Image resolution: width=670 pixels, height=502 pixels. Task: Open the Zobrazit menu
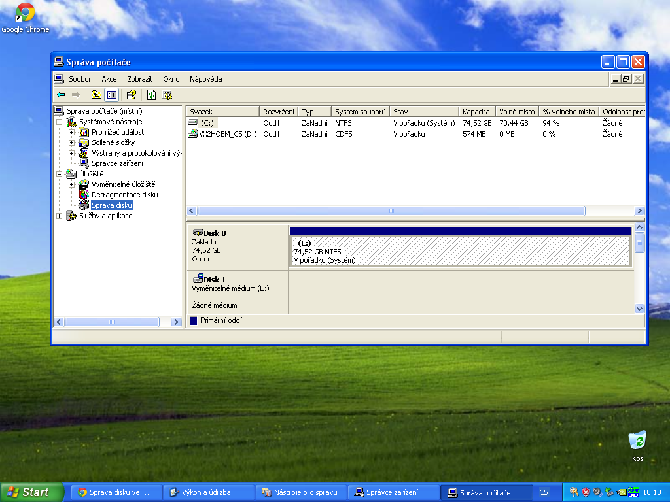click(x=140, y=79)
